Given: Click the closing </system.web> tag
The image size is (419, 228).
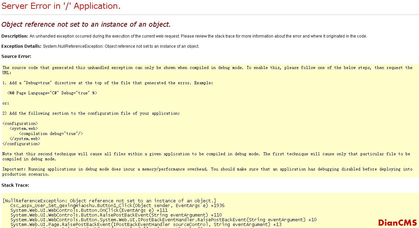Looking at the screenshot, I should point(25,139).
